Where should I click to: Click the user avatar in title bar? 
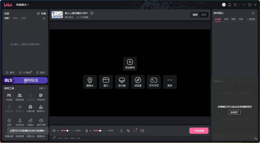[224, 5]
